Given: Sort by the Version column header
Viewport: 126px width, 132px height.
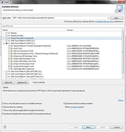Looking at the screenshot, I should point(83,30).
